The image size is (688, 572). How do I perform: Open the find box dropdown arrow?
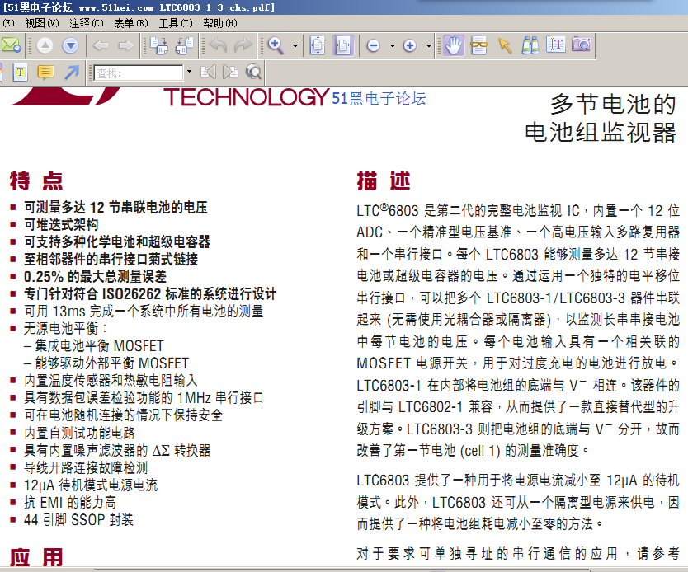click(x=189, y=72)
